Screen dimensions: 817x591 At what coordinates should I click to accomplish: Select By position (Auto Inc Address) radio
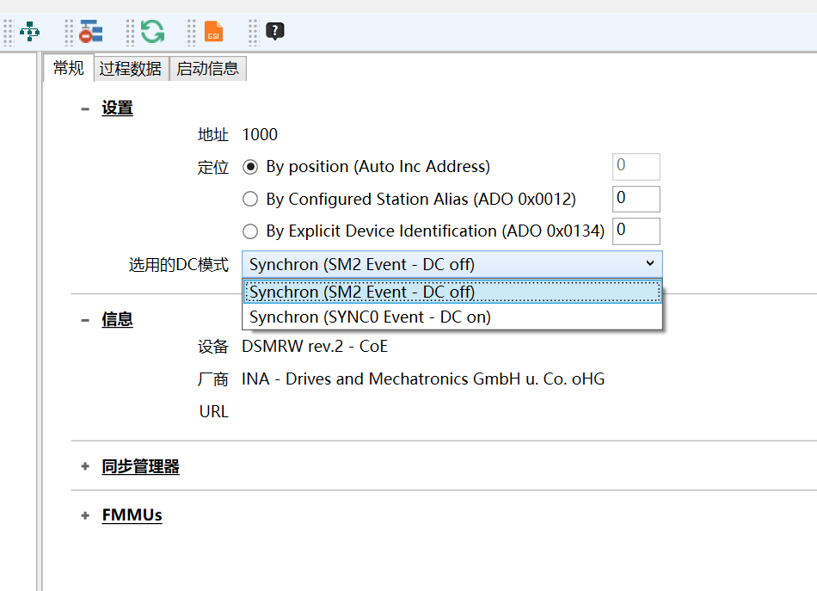(250, 167)
